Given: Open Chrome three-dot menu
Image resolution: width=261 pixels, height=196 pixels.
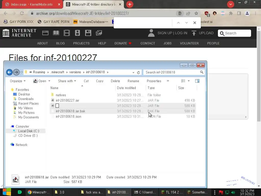Looking at the screenshot, I should point(255,13).
